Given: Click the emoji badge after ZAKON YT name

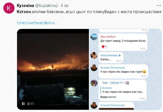Looking at the screenshot, I should [127, 83].
